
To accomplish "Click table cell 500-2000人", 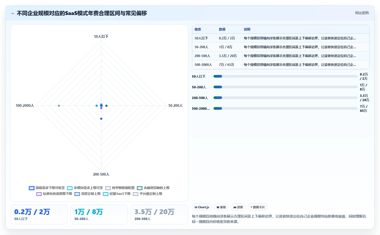I will click(x=203, y=65).
